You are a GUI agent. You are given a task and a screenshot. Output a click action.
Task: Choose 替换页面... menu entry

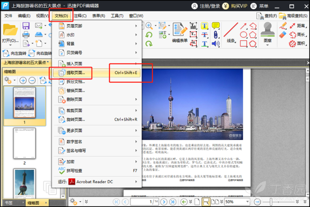97,91
